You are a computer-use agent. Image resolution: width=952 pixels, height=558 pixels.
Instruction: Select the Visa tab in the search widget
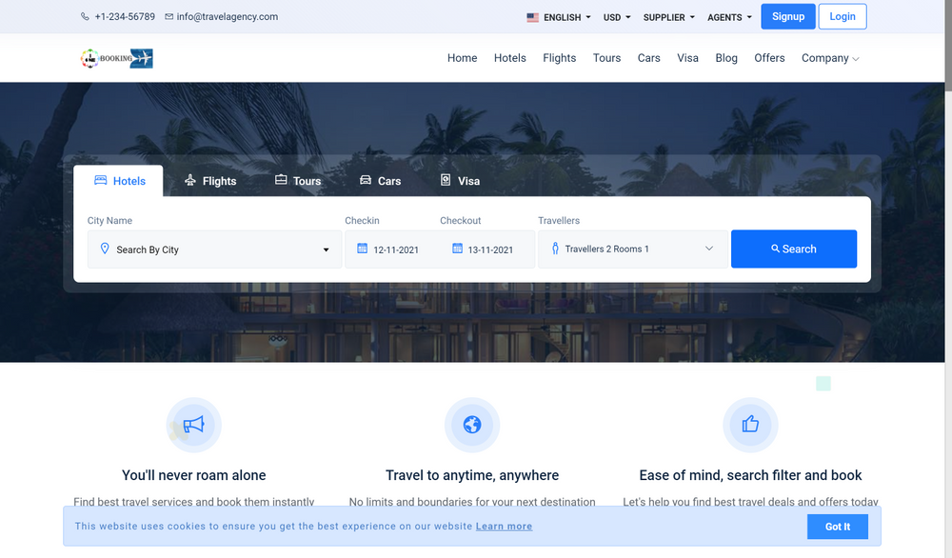tap(460, 180)
